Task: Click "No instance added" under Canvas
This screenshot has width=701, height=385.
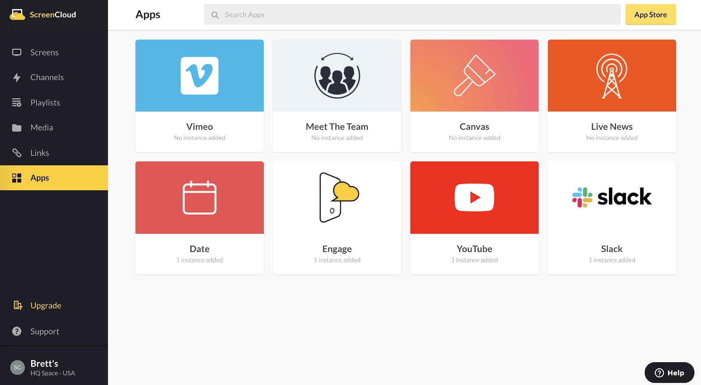Action: (x=474, y=138)
